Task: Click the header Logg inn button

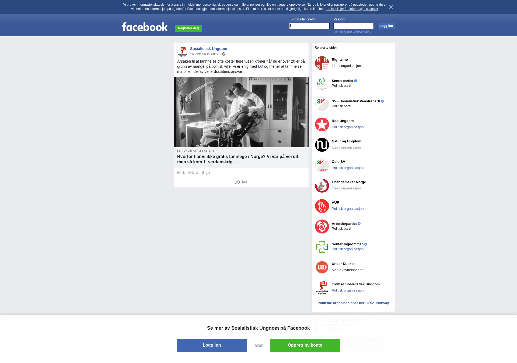Action: tap(386, 26)
